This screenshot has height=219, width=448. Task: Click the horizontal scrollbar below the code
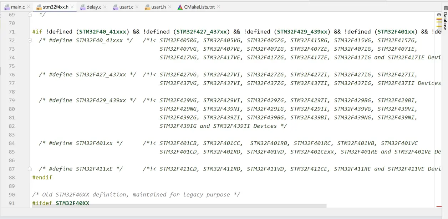(x=179, y=206)
